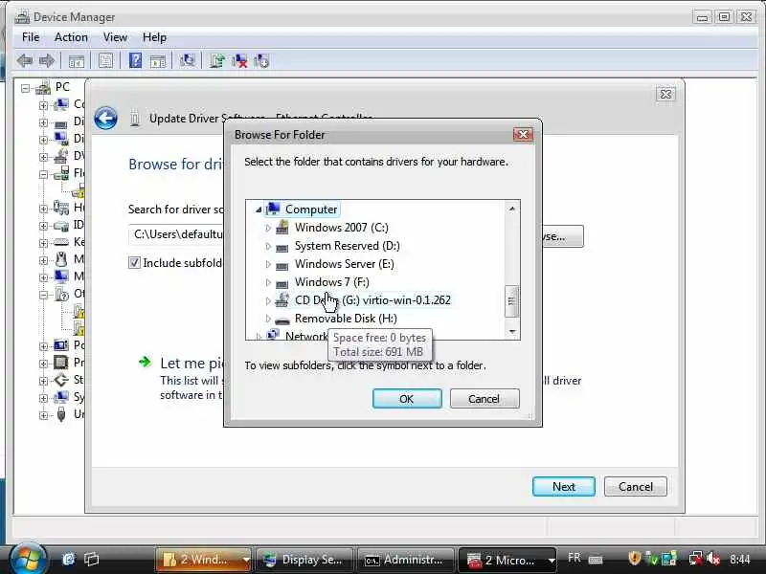The image size is (766, 574).
Task: Open the Properties toolbar icon
Action: pyautogui.click(x=105, y=61)
